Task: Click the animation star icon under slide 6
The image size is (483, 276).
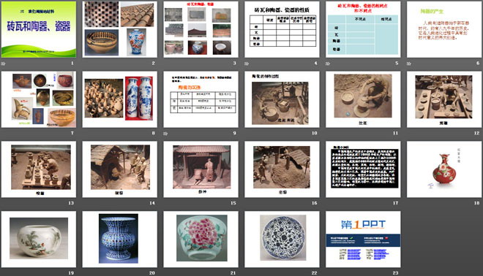Action: coord(409,64)
